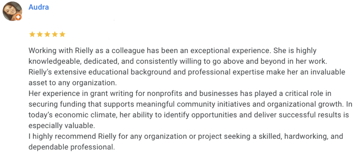Viewport: 356px width, 155px height.
Task: Open Audra's profile photo
Action: pos(12,11)
